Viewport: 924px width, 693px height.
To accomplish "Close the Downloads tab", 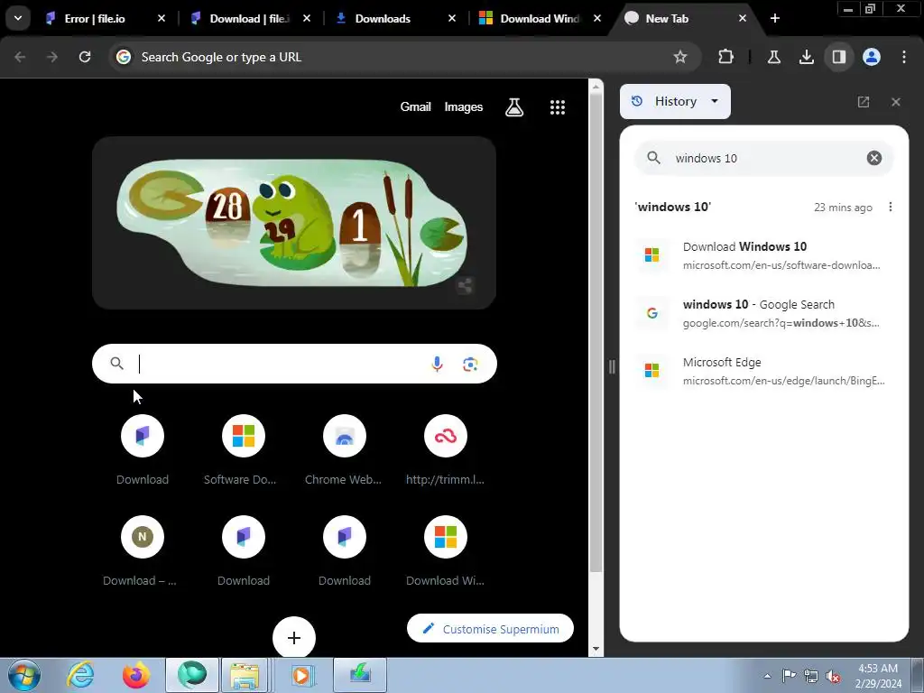I will click(x=452, y=18).
